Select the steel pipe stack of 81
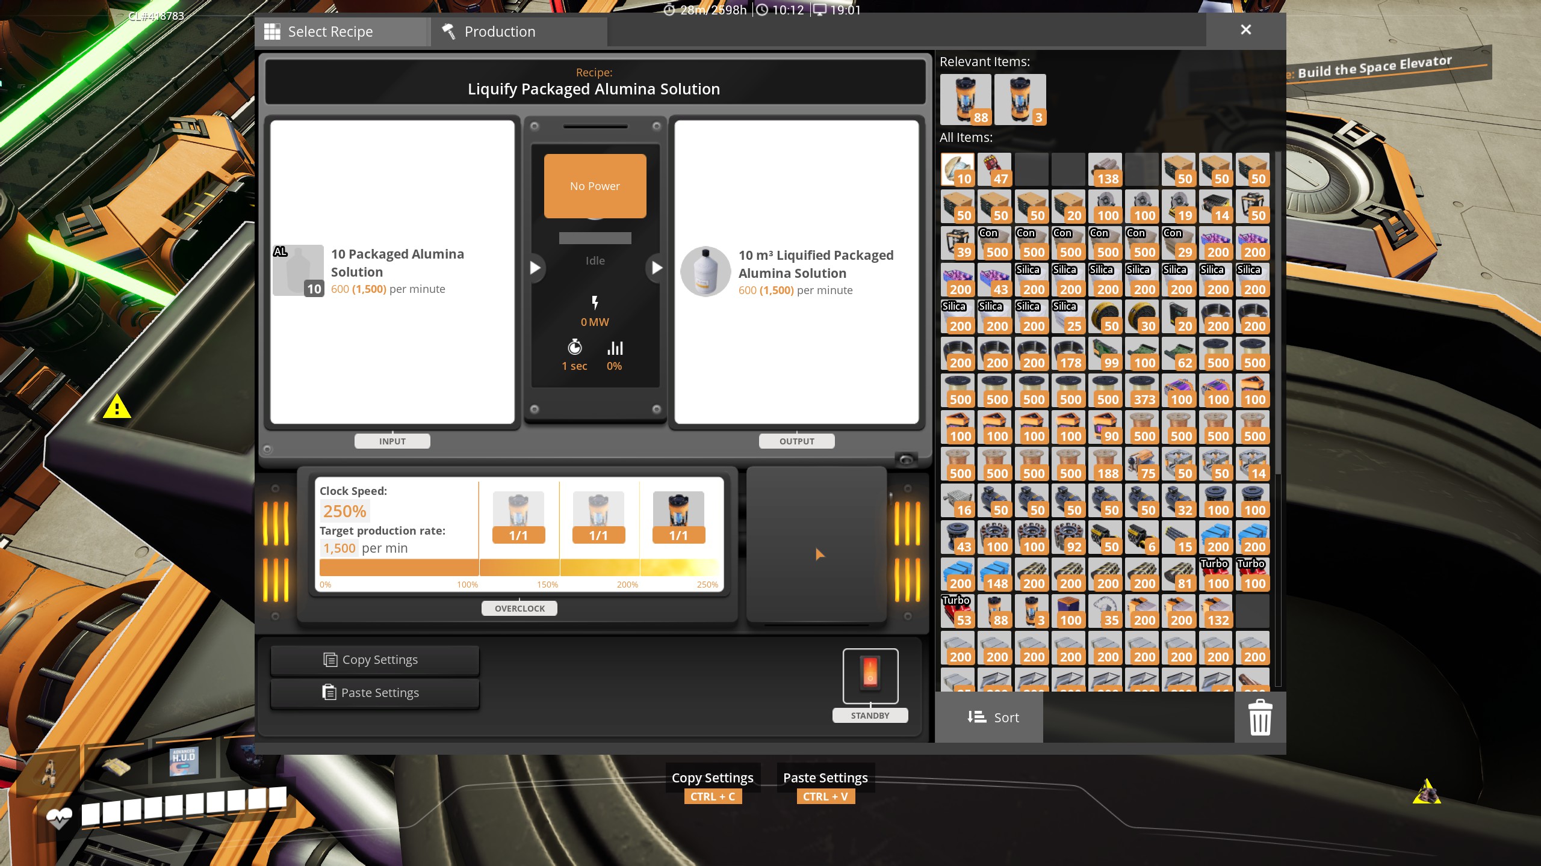The height and width of the screenshot is (866, 1541). [1179, 574]
